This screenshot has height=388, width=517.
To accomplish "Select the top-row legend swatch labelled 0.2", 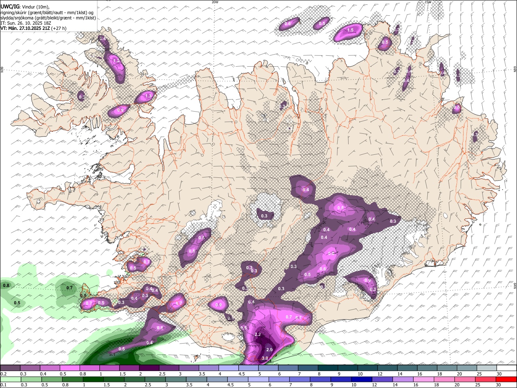I will point(10,368).
